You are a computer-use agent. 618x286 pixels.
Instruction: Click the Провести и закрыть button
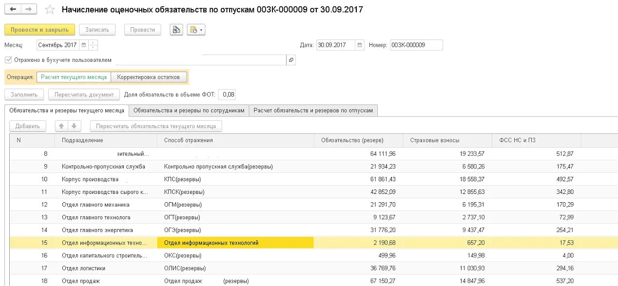pos(39,29)
